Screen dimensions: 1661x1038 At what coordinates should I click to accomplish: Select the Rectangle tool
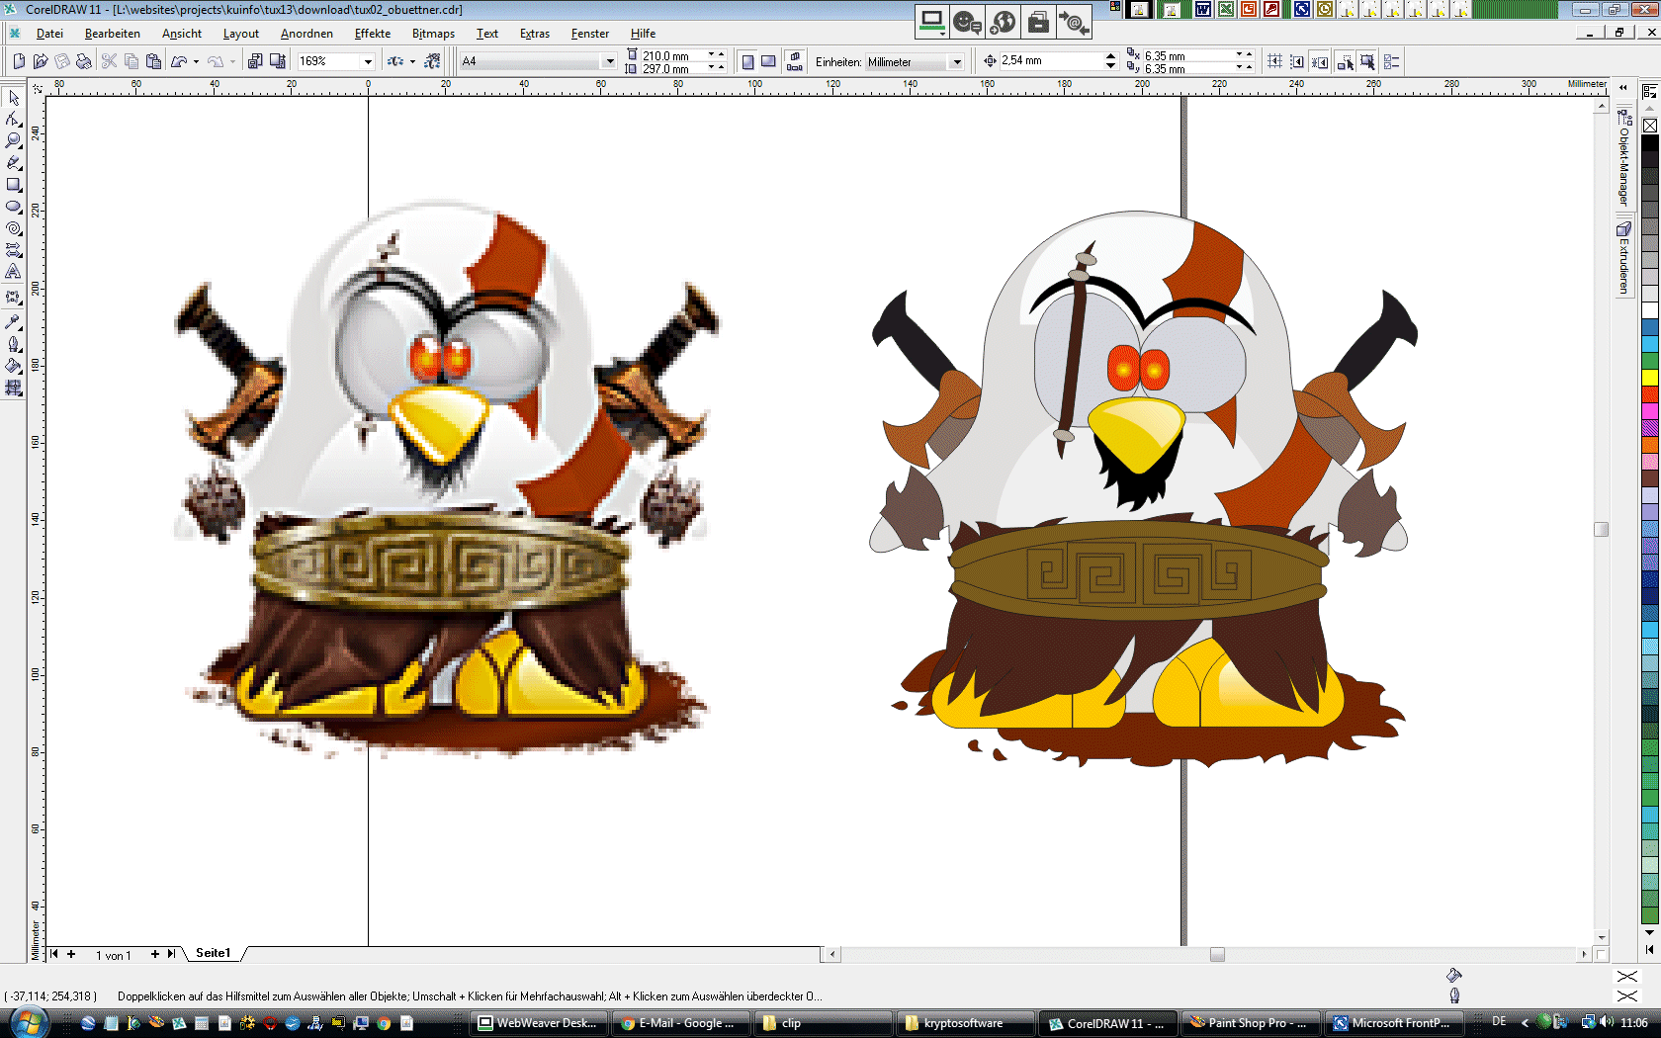14,184
